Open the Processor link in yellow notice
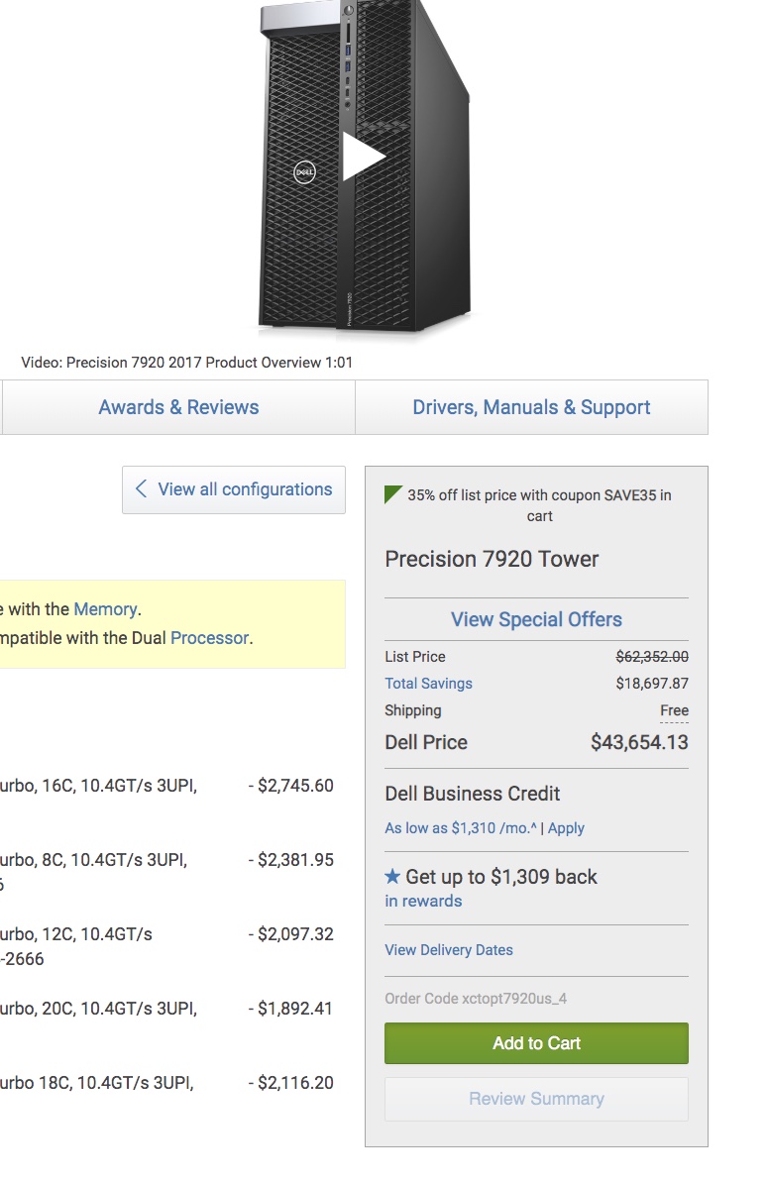Image resolution: width=768 pixels, height=1183 pixels. 210,637
